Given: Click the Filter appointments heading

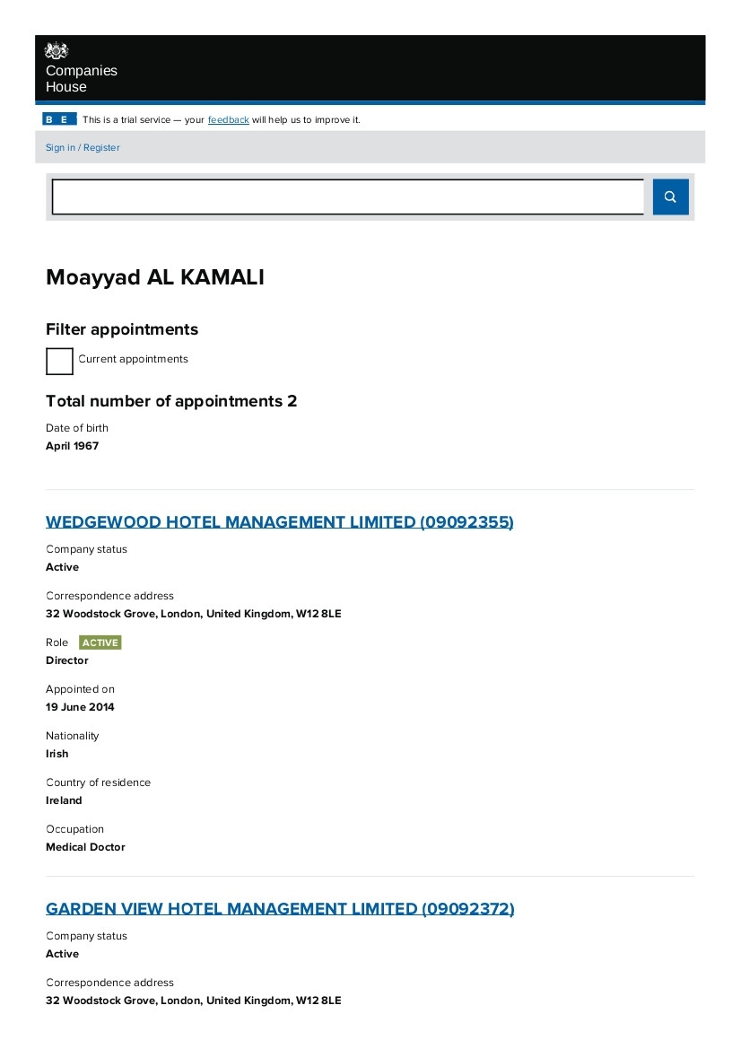Looking at the screenshot, I should (122, 329).
